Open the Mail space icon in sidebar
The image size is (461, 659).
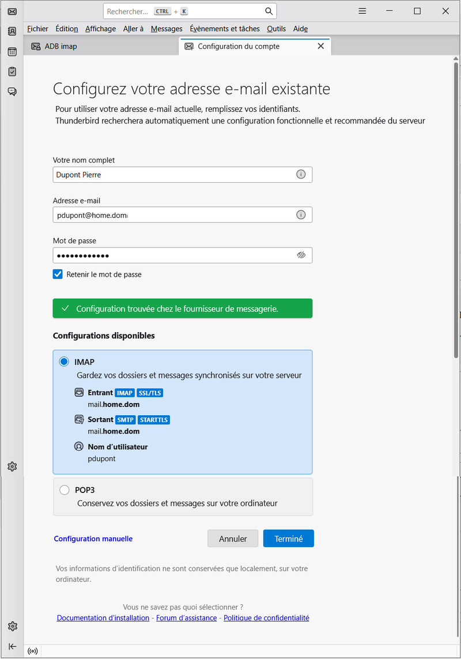[12, 12]
